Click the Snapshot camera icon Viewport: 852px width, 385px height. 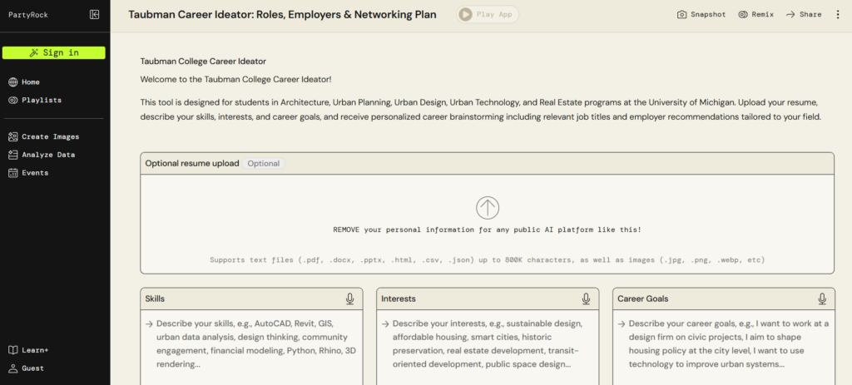[682, 14]
